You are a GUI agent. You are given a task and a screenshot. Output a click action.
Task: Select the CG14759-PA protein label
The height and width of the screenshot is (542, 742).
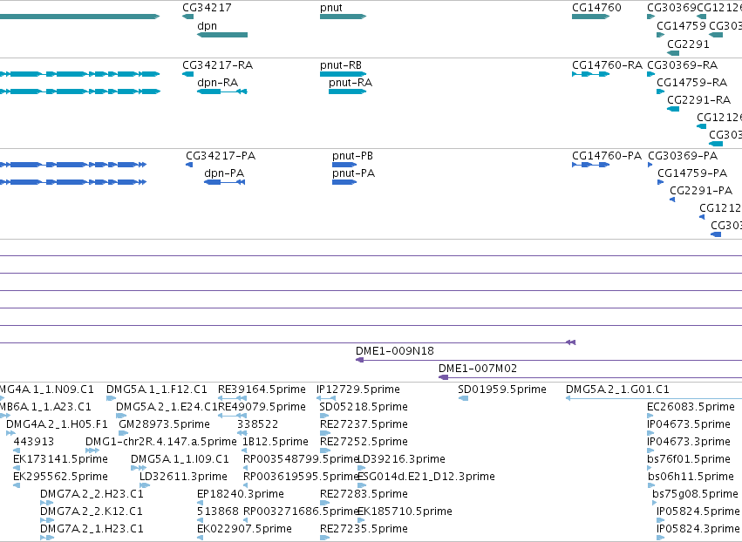coord(692,173)
